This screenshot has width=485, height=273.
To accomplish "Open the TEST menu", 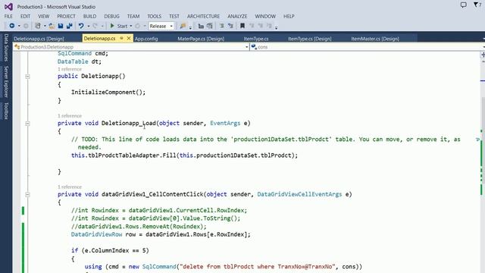I will [174, 16].
